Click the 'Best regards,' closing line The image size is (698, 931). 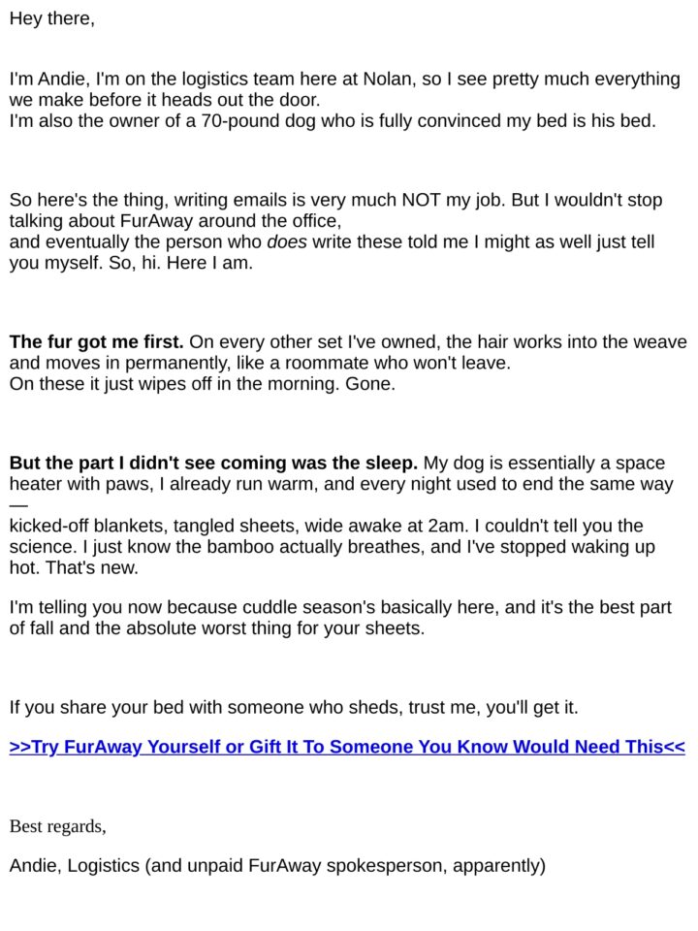pos(57,826)
